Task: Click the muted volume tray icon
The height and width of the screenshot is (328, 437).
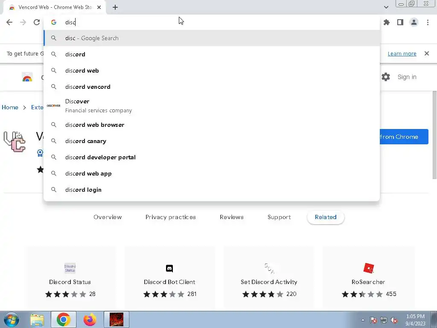Action: 394,320
